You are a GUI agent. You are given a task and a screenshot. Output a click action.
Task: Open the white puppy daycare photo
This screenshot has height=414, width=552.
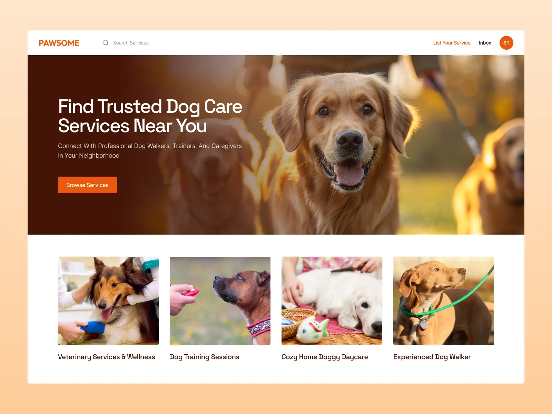332,301
